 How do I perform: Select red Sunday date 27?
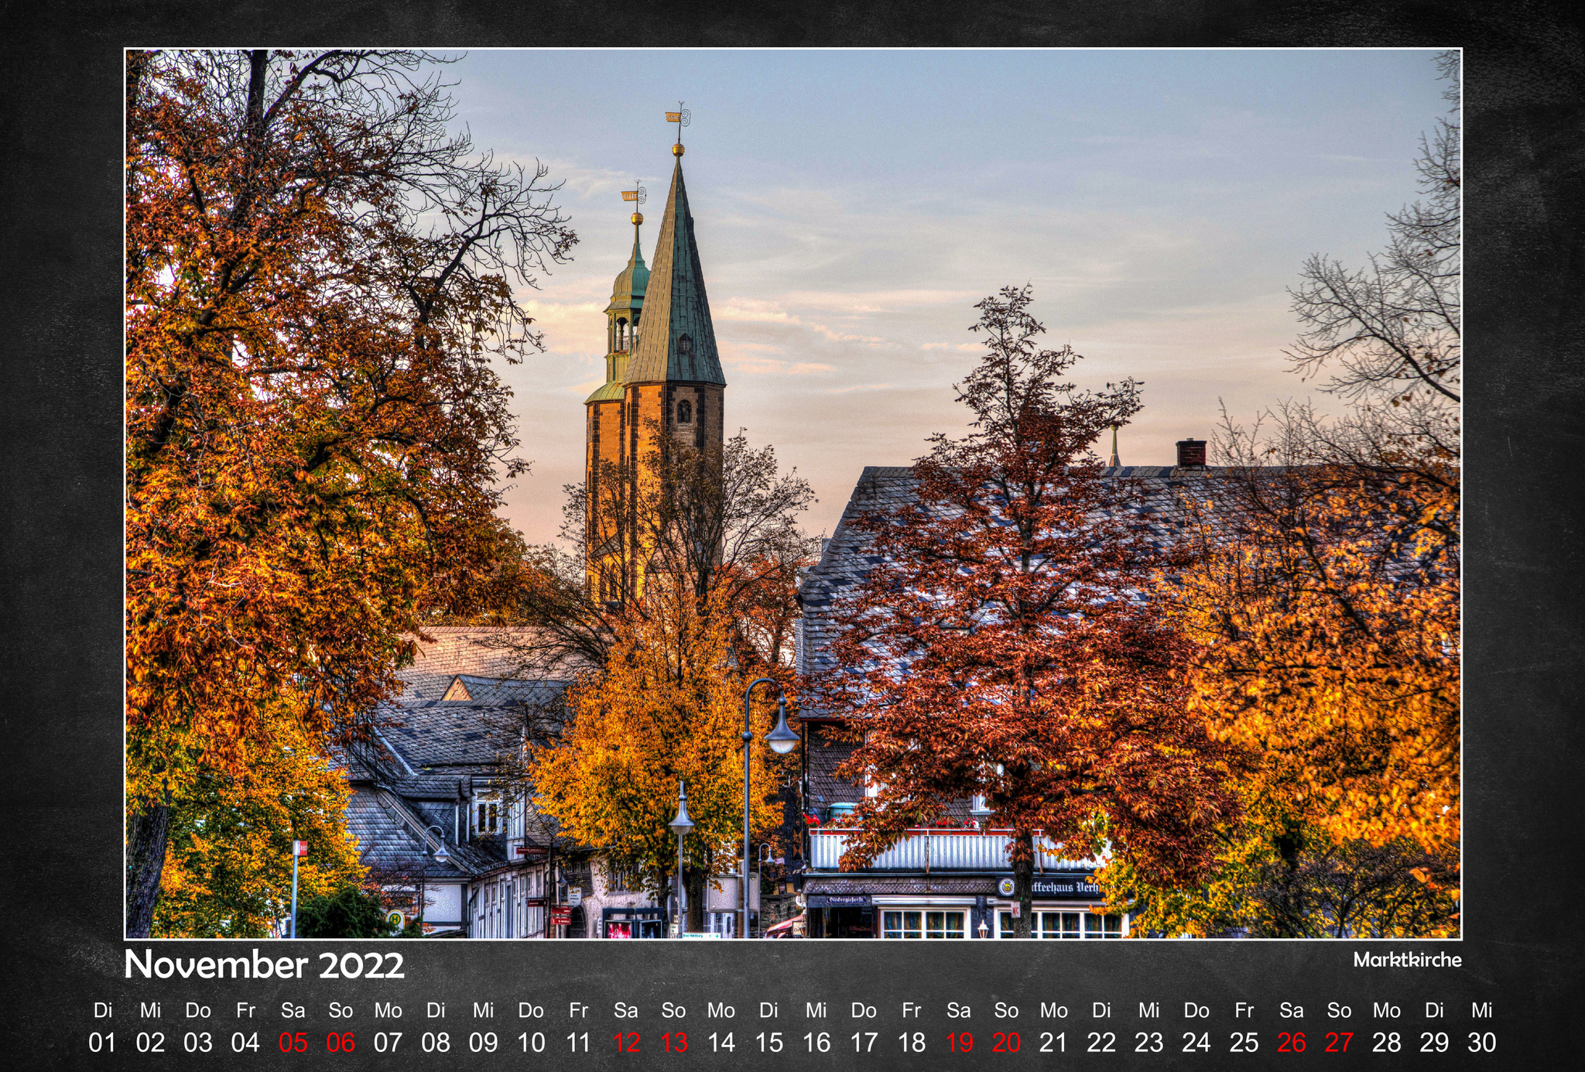[x=1339, y=1043]
